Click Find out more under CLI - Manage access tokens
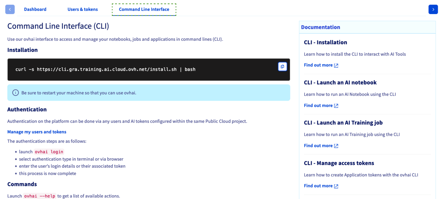440x199 pixels. (x=318, y=186)
